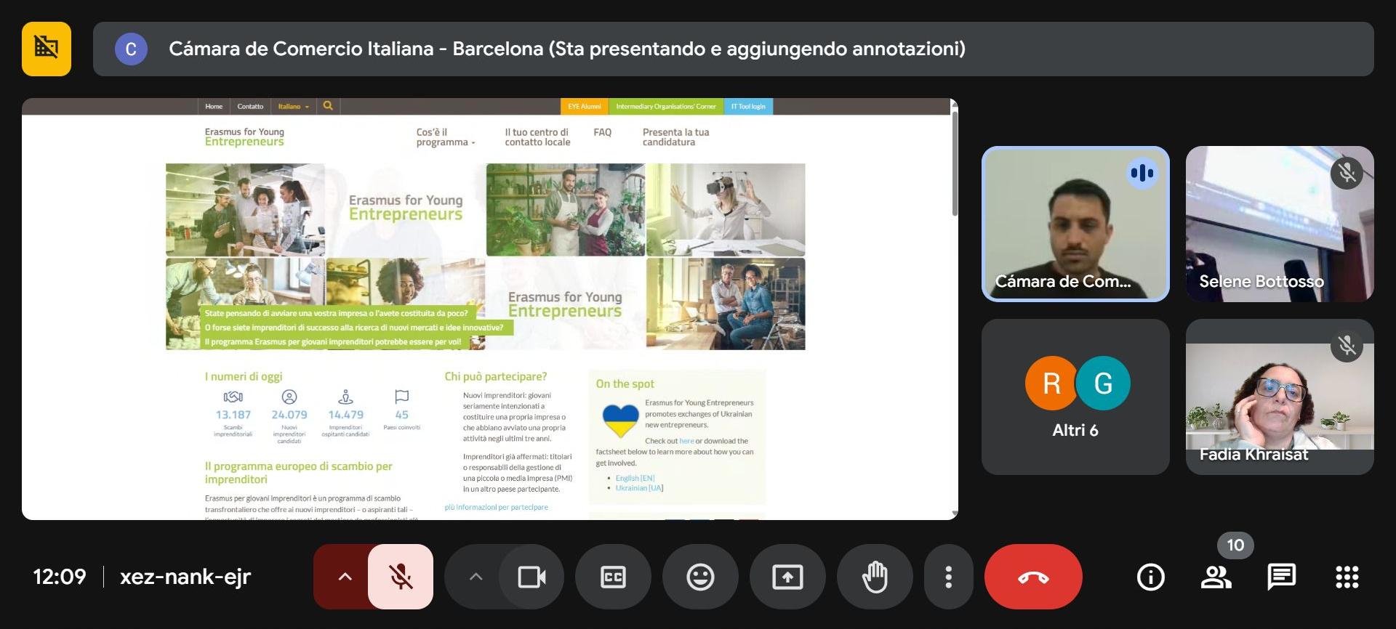Screen dimensions: 1396x629
Task: Click the G avatar in Altri 6 tile
Action: tap(1103, 383)
